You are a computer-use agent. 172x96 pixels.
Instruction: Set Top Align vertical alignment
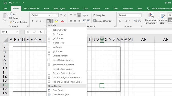[x=71, y=15]
